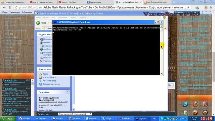Click the EN language indicator in taskbar
215x121 pixels.
tap(154, 119)
